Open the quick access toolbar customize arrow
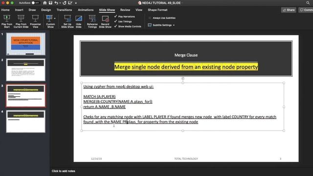The image size is (313, 176). point(76,3)
